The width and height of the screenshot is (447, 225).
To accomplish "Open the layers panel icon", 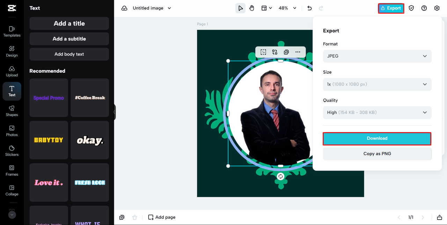I will 440,217.
